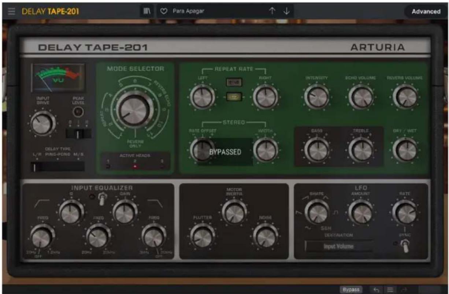The height and width of the screenshot is (294, 449).
Task: Click the LFO Rate knob
Action: click(x=405, y=213)
